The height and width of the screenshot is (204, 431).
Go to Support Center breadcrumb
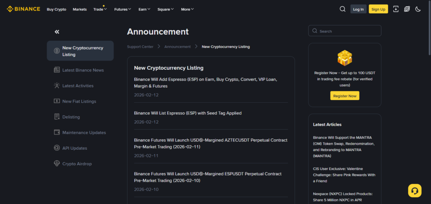tap(140, 47)
